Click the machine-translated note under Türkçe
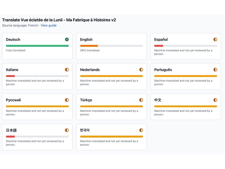This screenshot has width=225, height=169. coord(109,113)
